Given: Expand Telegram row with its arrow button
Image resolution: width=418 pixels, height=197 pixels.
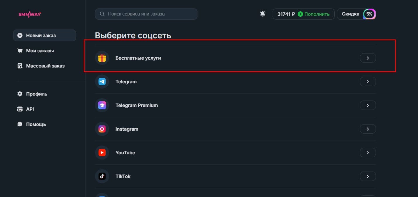Looking at the screenshot, I should (368, 82).
